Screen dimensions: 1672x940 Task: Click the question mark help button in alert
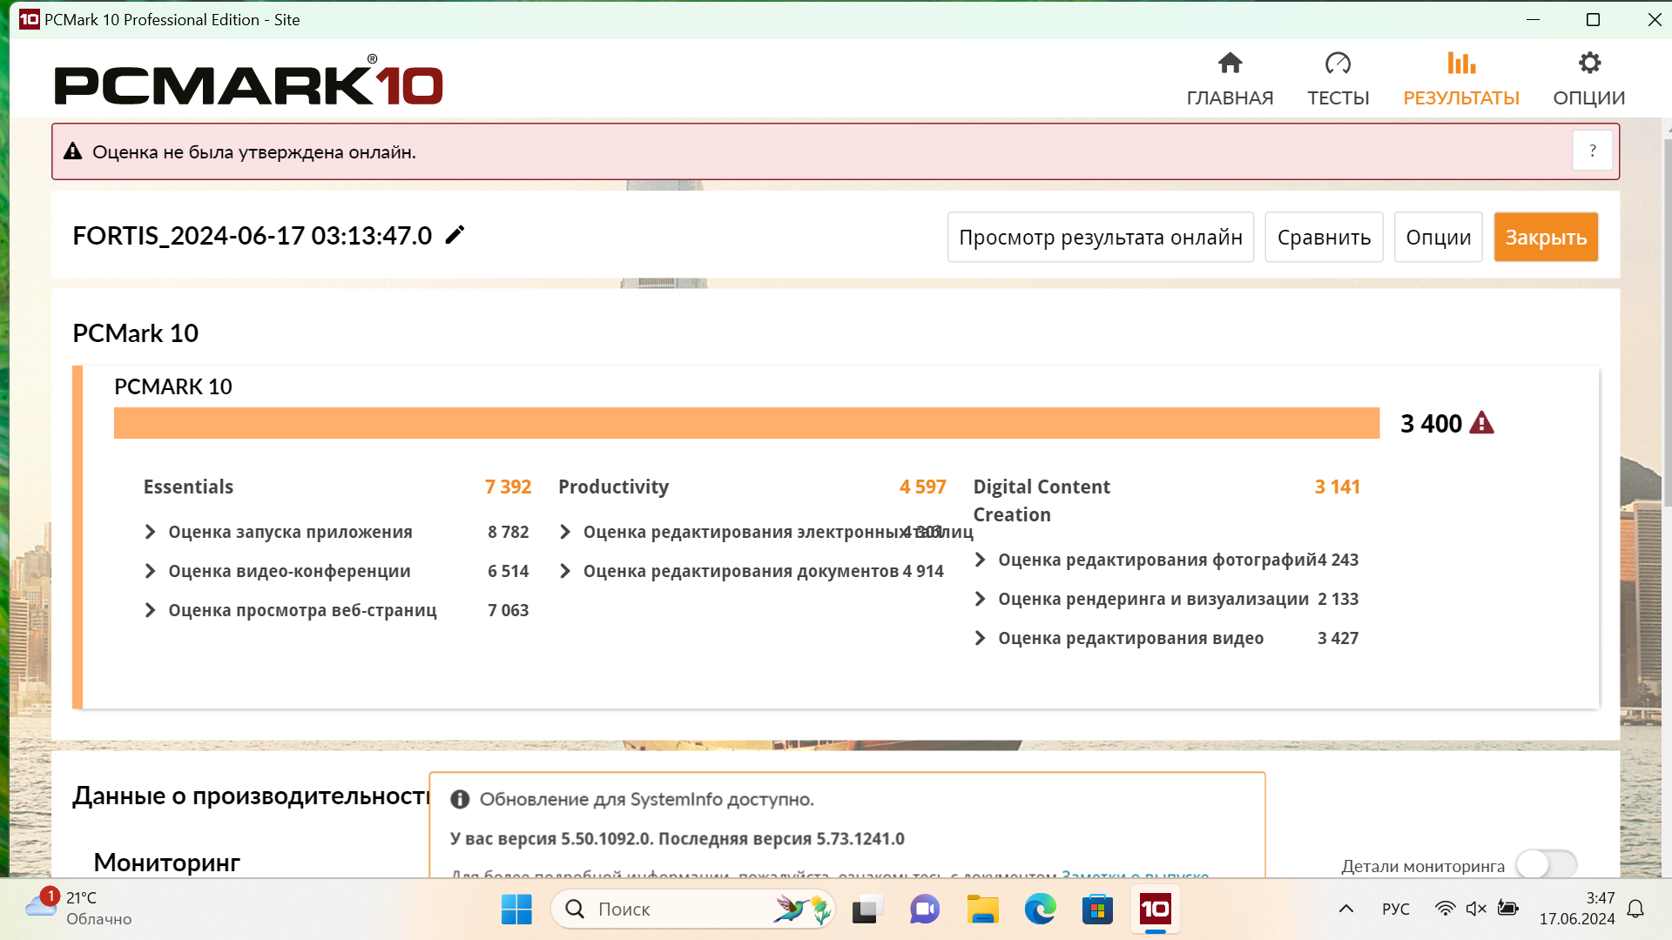coord(1592,151)
